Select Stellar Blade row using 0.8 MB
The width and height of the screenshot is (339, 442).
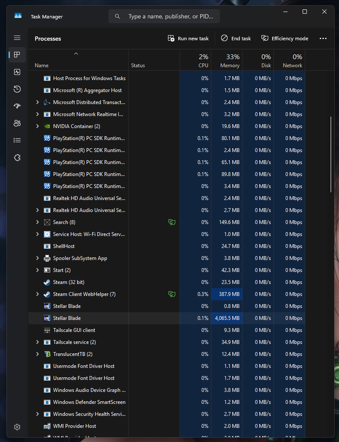pos(167,306)
